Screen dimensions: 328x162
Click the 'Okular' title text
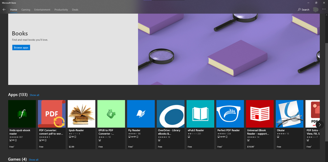pyautogui.click(x=281, y=130)
